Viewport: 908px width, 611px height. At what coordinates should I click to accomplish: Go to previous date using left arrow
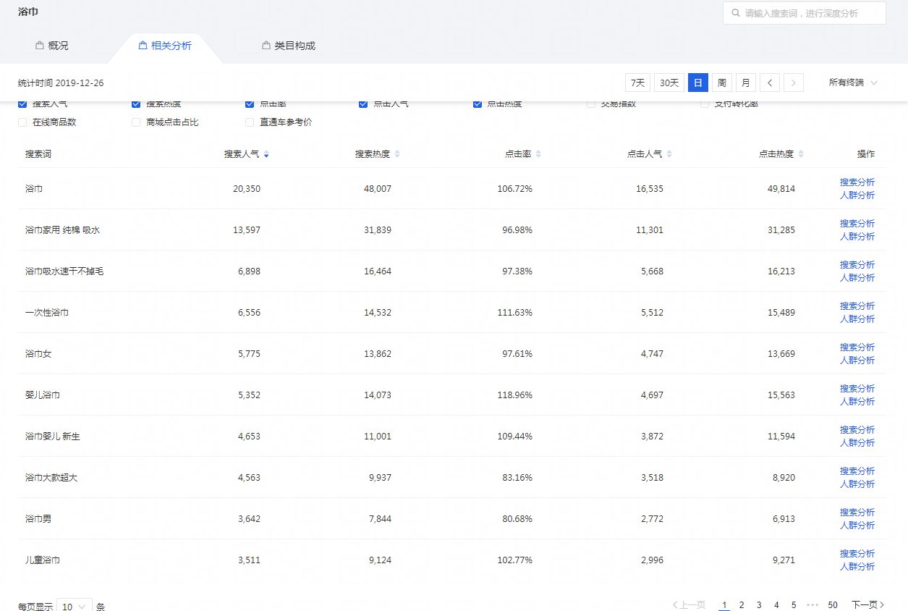[769, 83]
